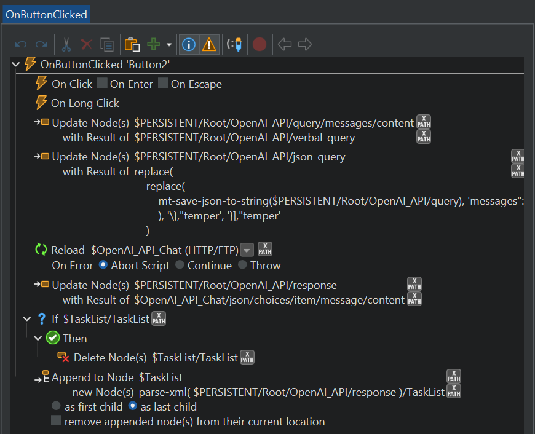Toggle the blue info messages icon
Viewport: 535px width, 434px height.
pyautogui.click(x=189, y=44)
